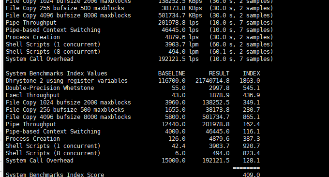
Task: Click the "(60.1 s, 2 samples)" timing note
Action: coord(241,52)
